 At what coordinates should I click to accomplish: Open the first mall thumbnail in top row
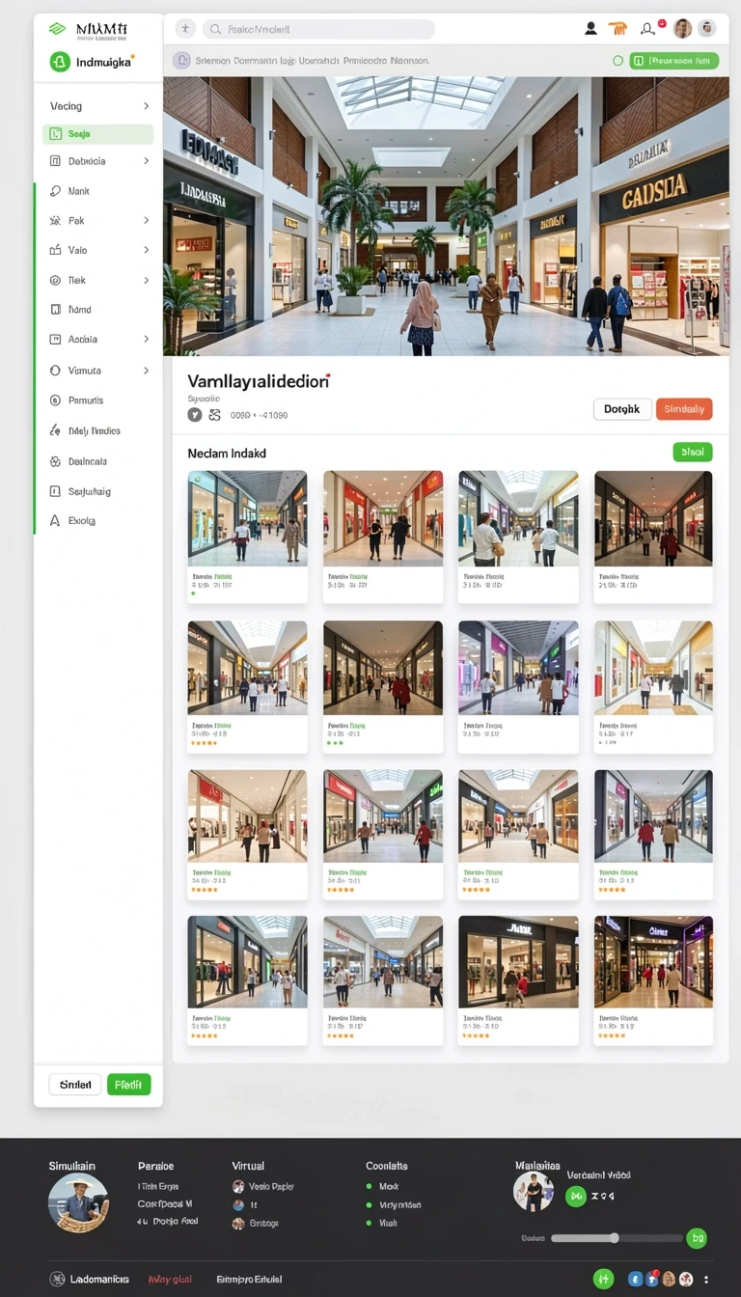pos(248,518)
